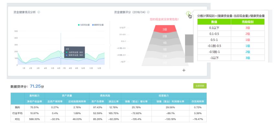This screenshot has width=274, height=127.
Task: Click the 71.25 score value
Action: 35,86
